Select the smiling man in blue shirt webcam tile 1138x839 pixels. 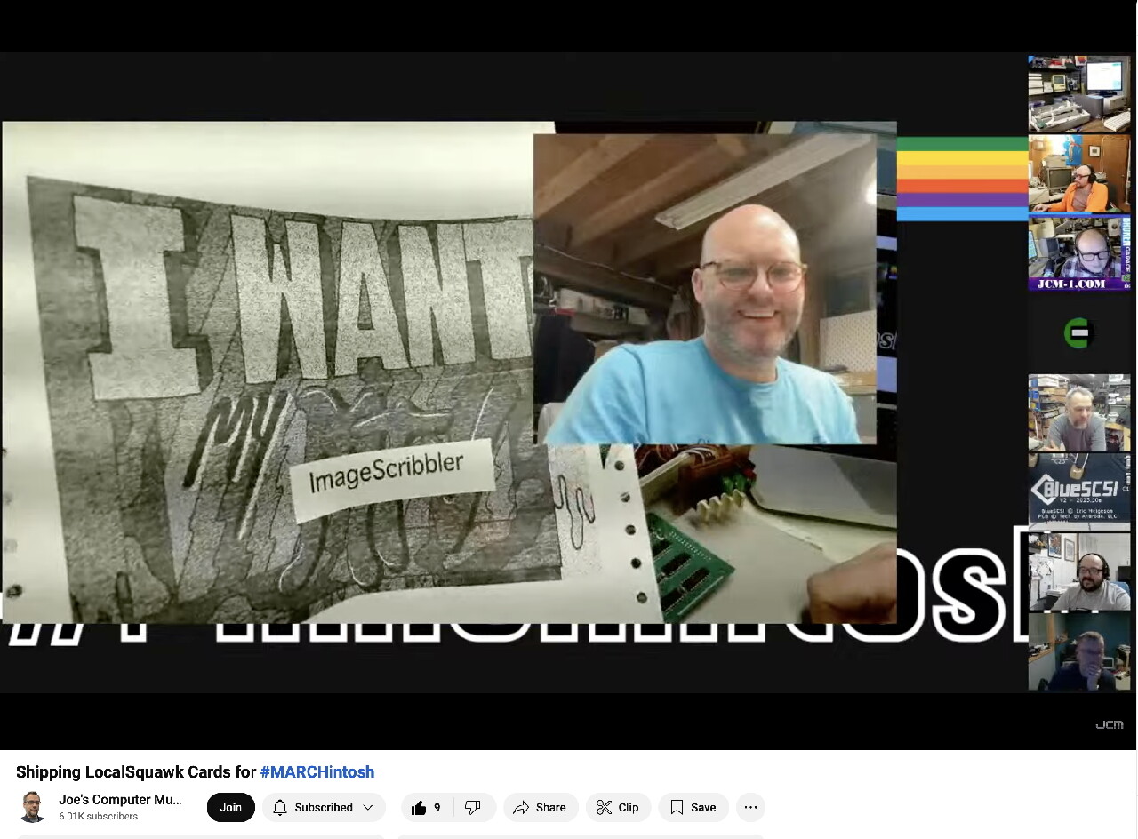pyautogui.click(x=704, y=289)
